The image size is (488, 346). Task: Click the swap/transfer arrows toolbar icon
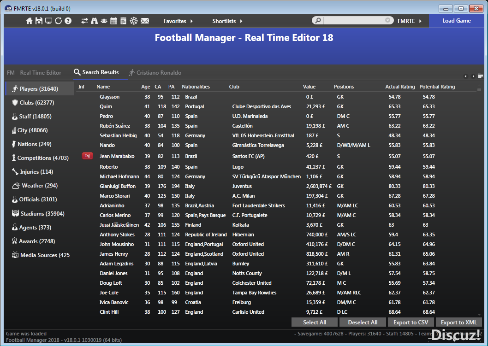pyautogui.click(x=85, y=21)
